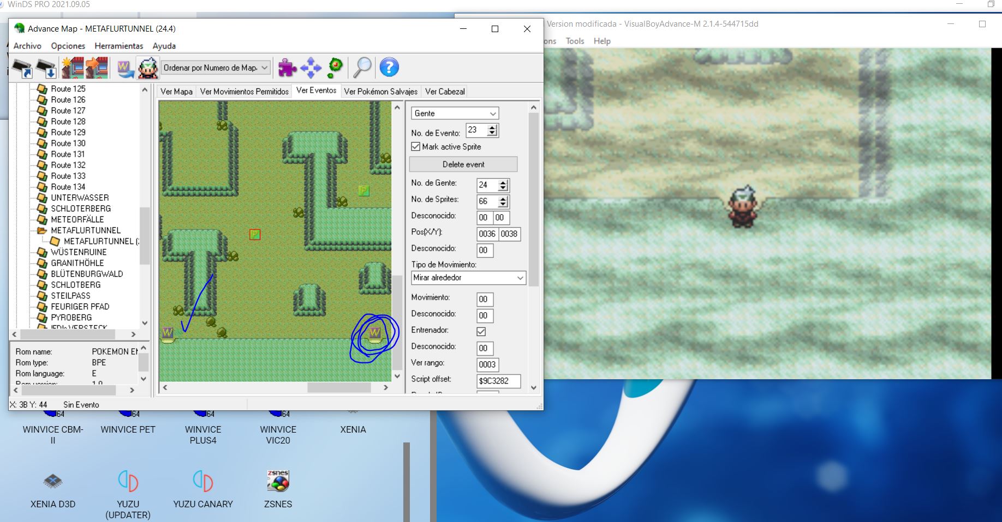Open the Gente event type dropdown
1002x522 pixels.
point(455,113)
